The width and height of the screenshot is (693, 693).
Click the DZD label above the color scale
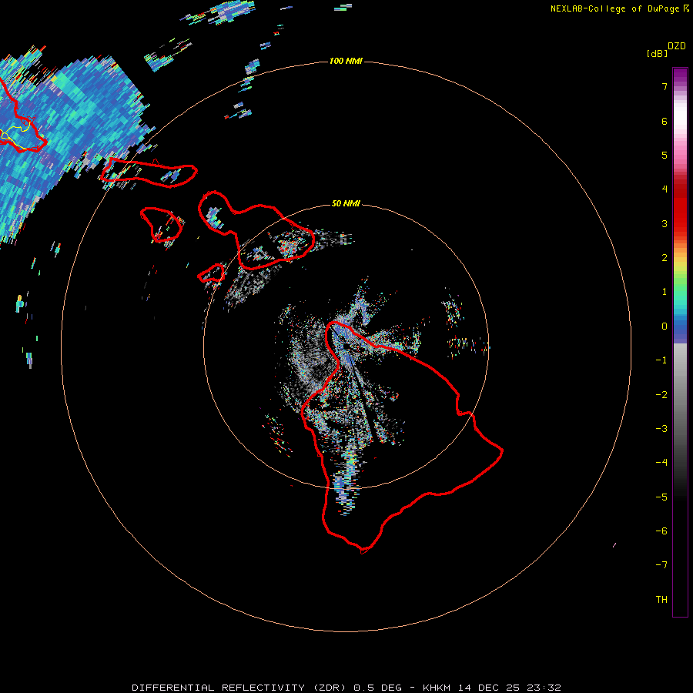[x=677, y=46]
